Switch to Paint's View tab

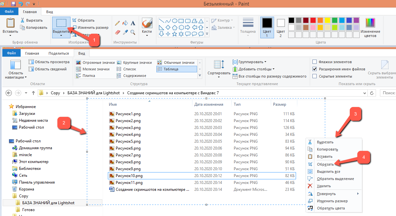[49, 12]
